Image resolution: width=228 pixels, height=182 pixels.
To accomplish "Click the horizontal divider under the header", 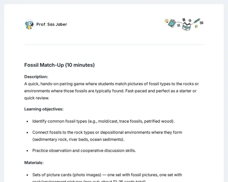I will pos(114,45).
